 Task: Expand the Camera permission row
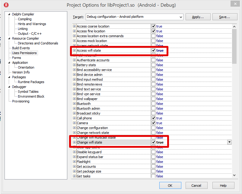tap(75, 123)
